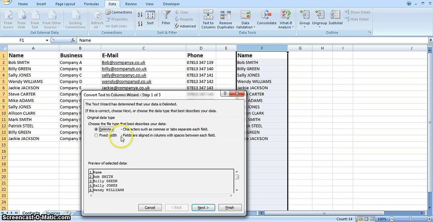Open the Insert ribbon tab

coord(41,4)
